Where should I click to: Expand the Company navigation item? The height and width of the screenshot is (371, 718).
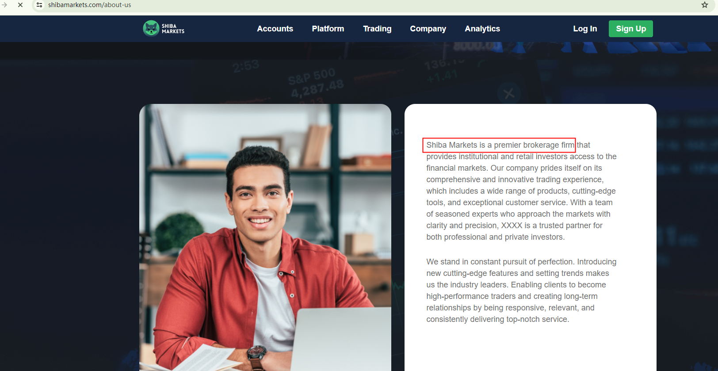click(428, 29)
